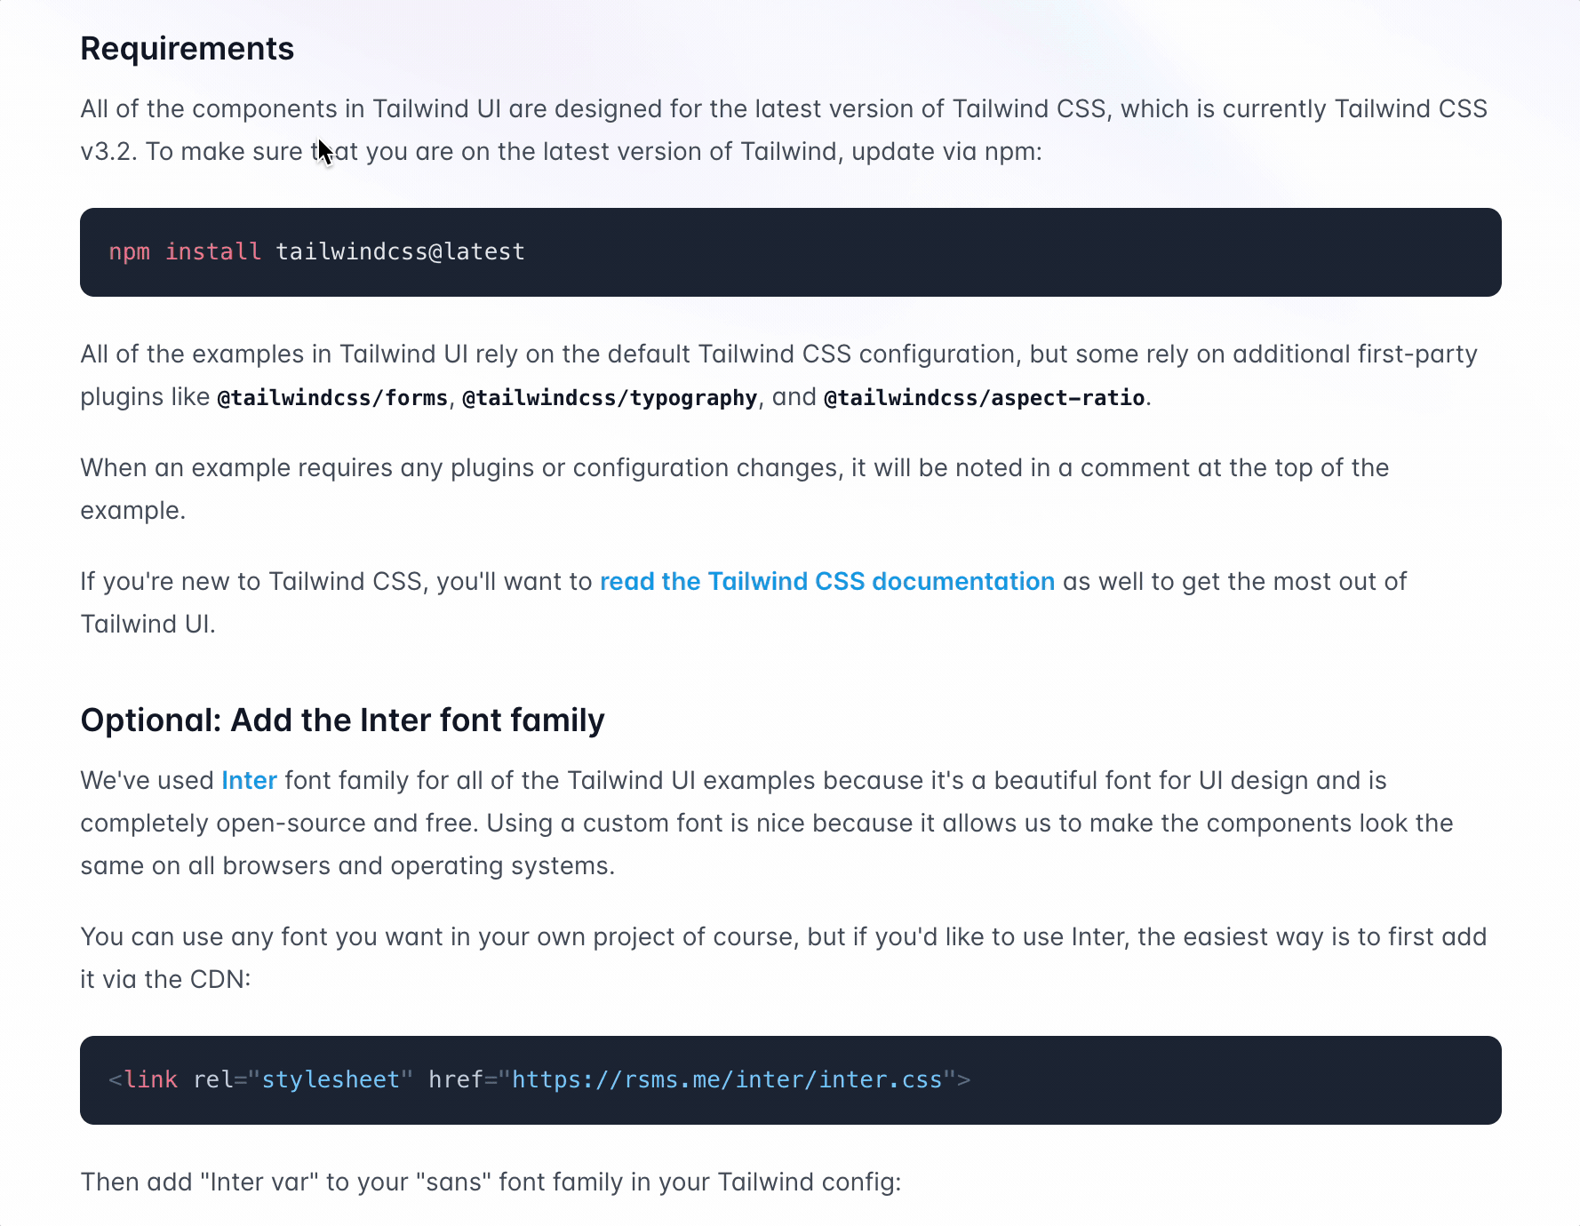Click the stylesheet value in the HTML snippet
This screenshot has height=1226, width=1580.
(331, 1080)
